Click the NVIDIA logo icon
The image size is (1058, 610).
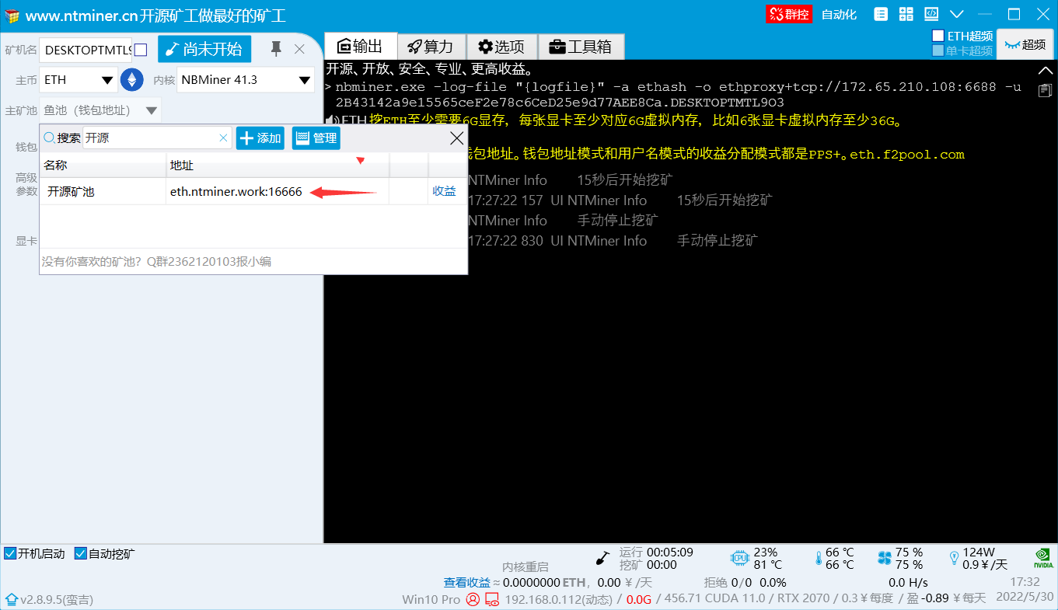1042,558
